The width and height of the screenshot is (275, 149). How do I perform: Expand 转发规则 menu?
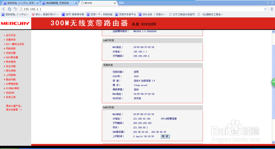coord(11,62)
